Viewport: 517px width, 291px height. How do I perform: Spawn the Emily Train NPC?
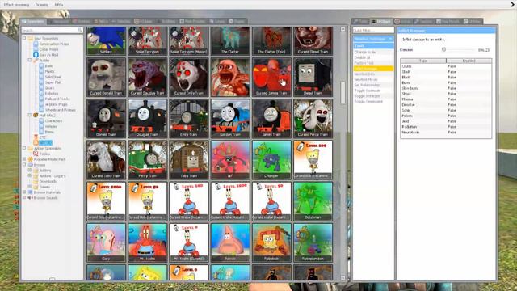(189, 119)
